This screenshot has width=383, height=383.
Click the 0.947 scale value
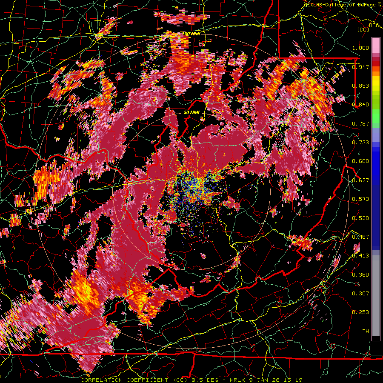[360, 67]
